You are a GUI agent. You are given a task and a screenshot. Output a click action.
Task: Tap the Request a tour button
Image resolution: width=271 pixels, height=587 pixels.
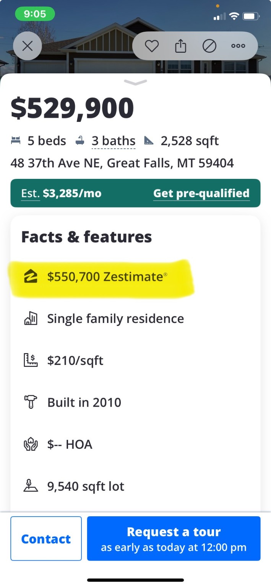[x=174, y=538]
